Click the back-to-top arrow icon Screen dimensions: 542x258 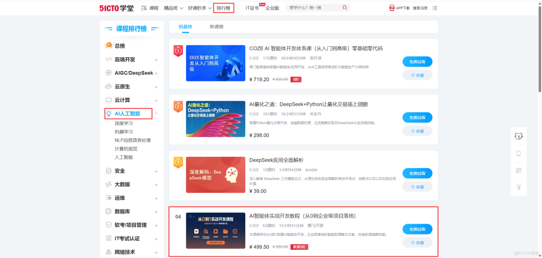(519, 188)
